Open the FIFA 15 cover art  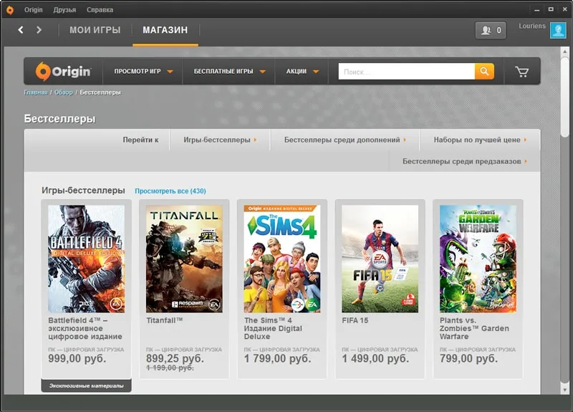[x=380, y=259]
